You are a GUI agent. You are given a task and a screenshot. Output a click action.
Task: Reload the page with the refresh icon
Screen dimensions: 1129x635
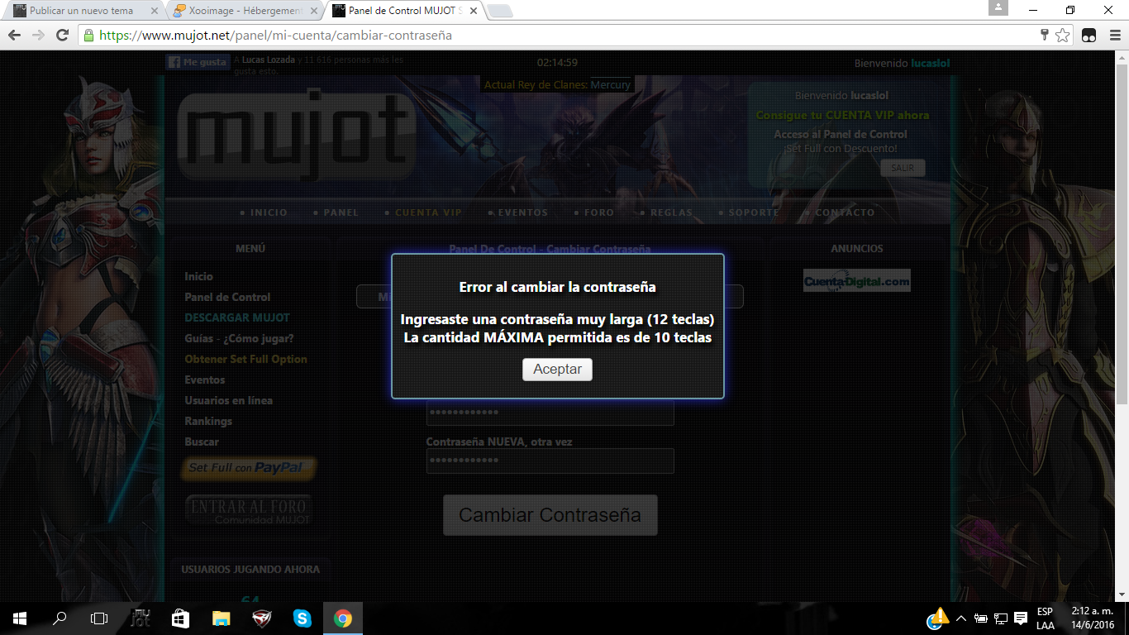point(62,36)
